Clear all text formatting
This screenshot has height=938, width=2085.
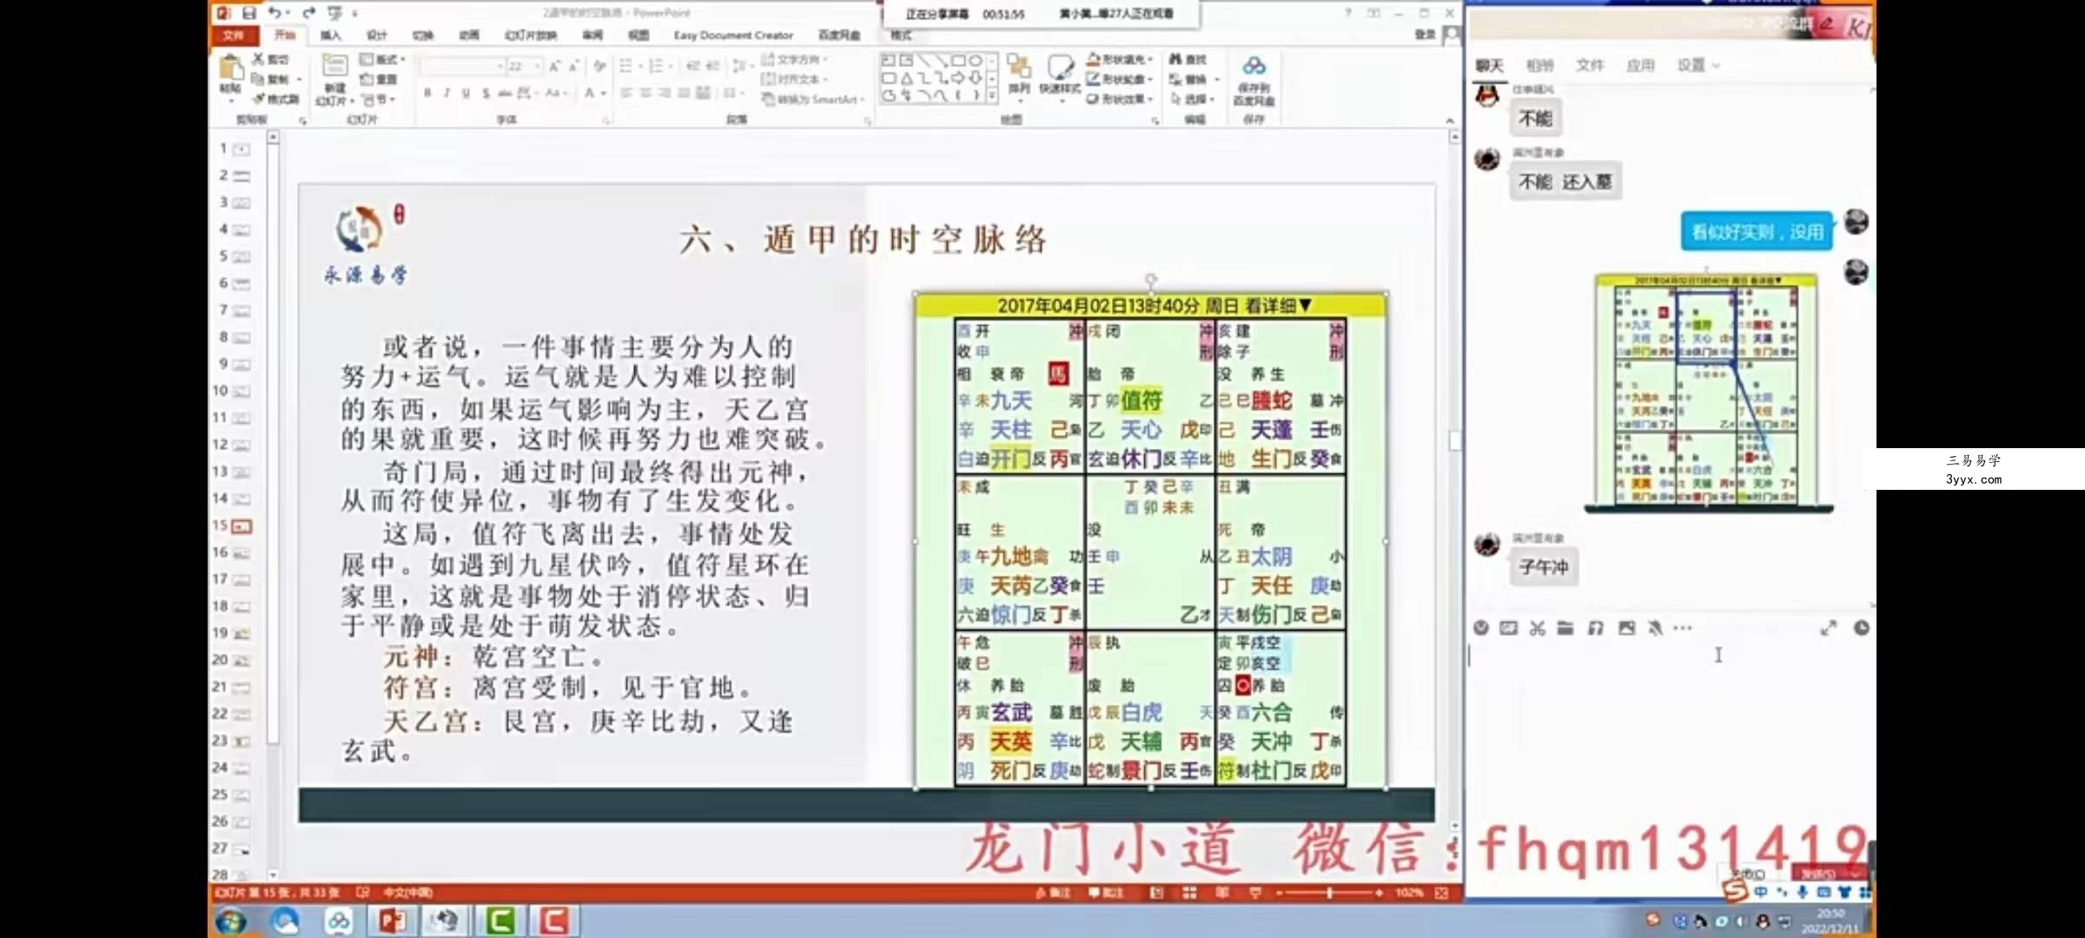[x=599, y=66]
